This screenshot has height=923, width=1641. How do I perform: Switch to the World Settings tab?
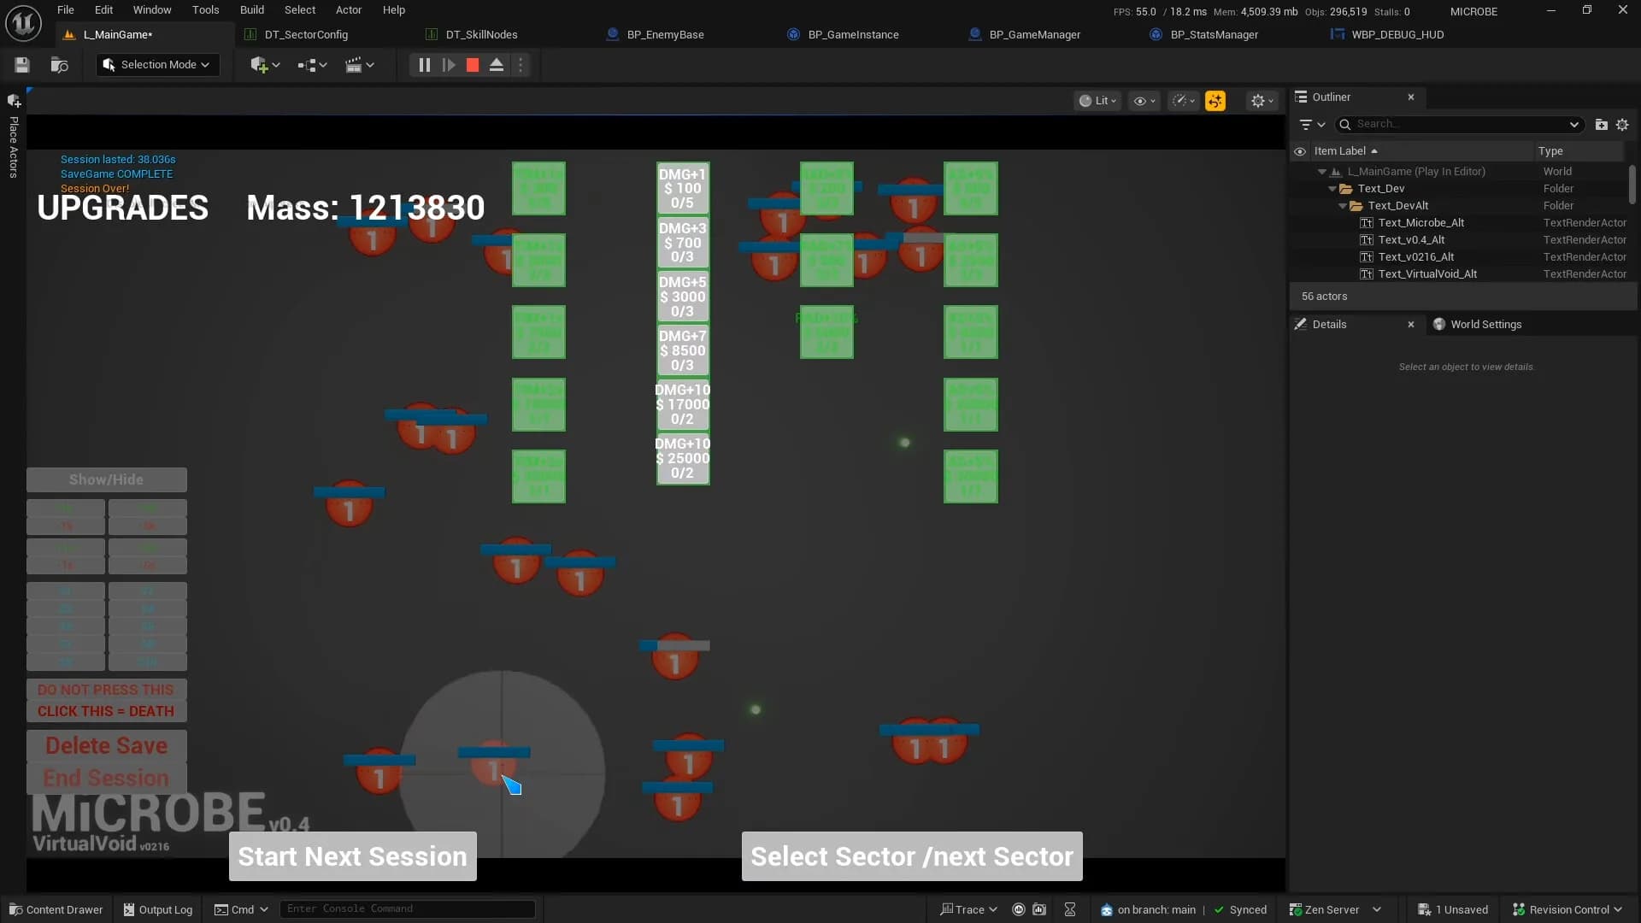[x=1485, y=325]
